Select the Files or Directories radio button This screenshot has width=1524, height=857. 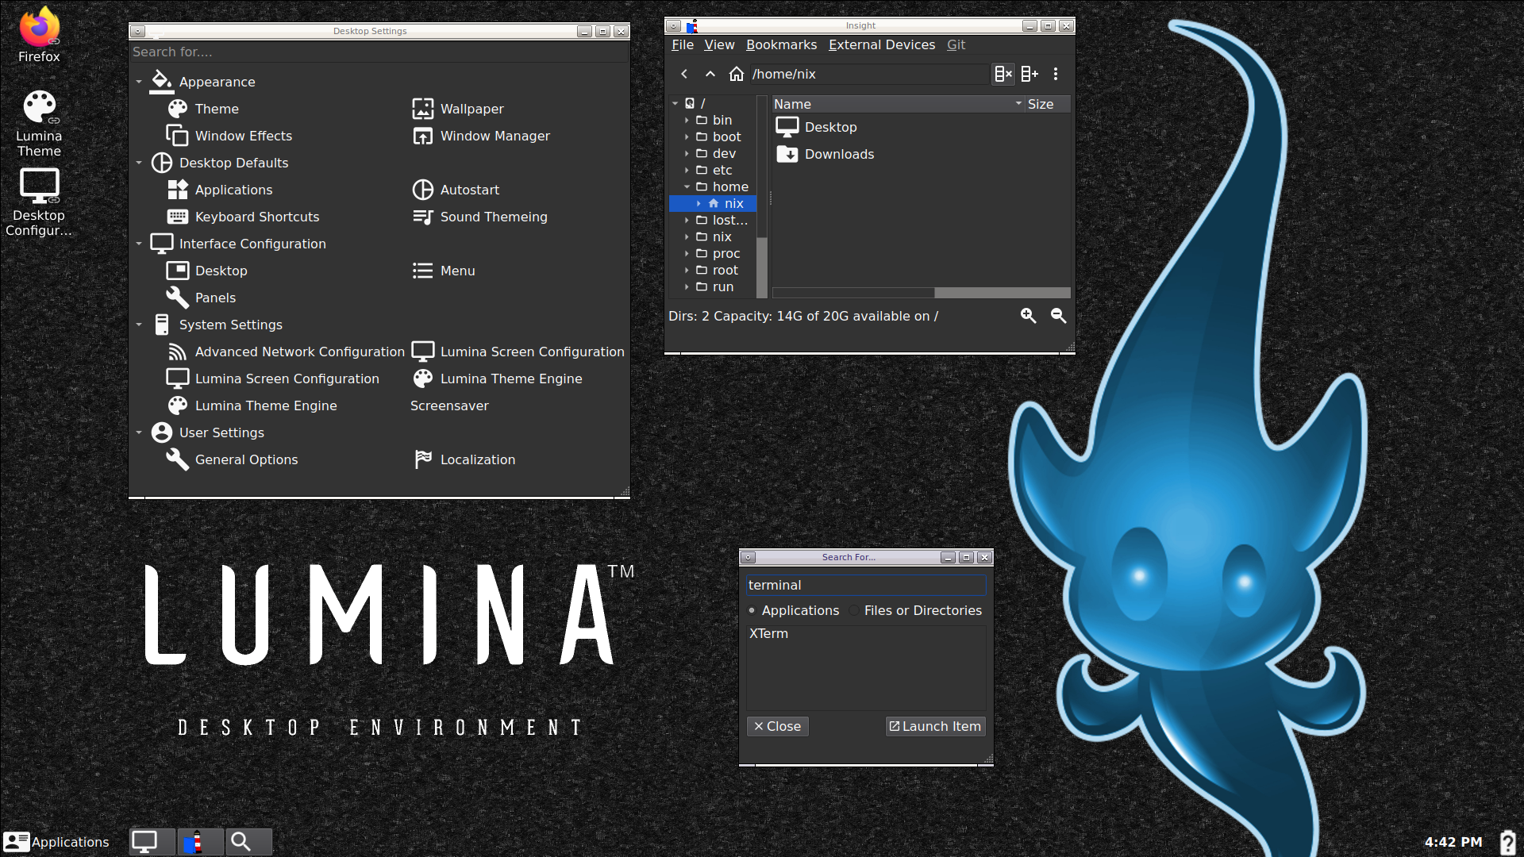click(854, 610)
